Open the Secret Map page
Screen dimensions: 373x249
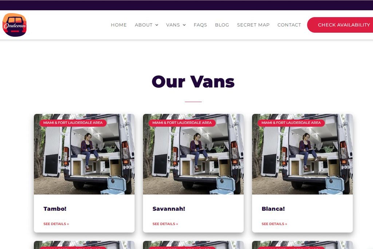[253, 25]
